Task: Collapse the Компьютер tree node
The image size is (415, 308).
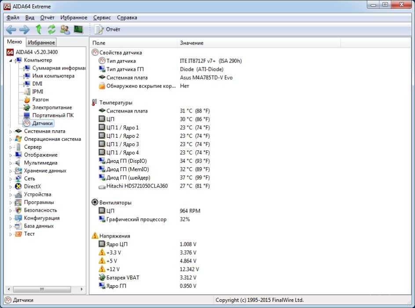Action: point(11,61)
